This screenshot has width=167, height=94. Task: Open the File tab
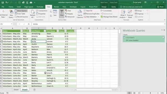[3, 7]
